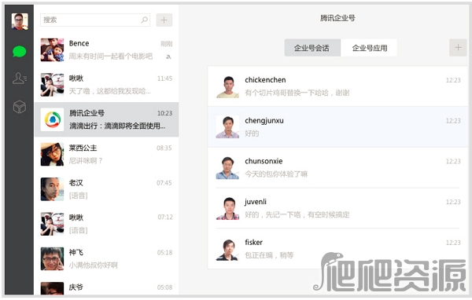This screenshot has width=472, height=300.
Task: Switch to the 企业号会话 tab
Action: click(312, 48)
